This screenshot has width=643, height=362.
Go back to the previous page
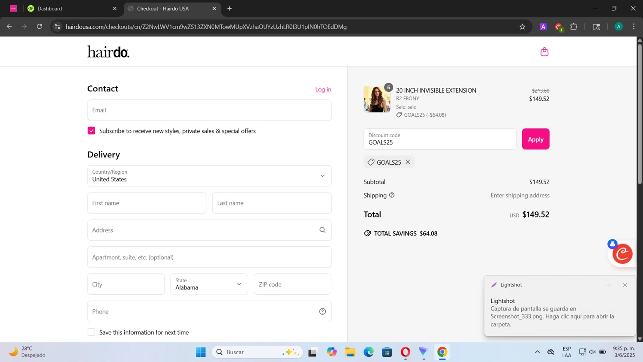coord(9,27)
